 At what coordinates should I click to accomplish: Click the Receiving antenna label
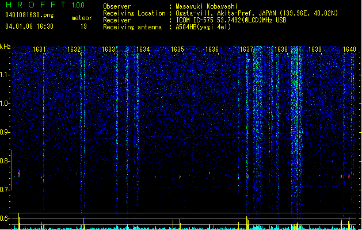(x=132, y=27)
